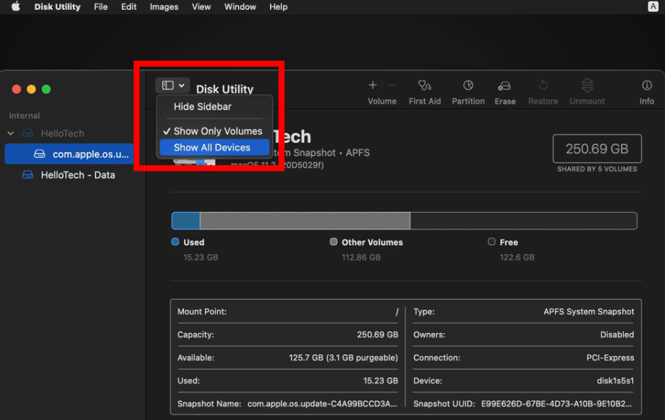Open the File menu
665x420 pixels.
coord(101,7)
